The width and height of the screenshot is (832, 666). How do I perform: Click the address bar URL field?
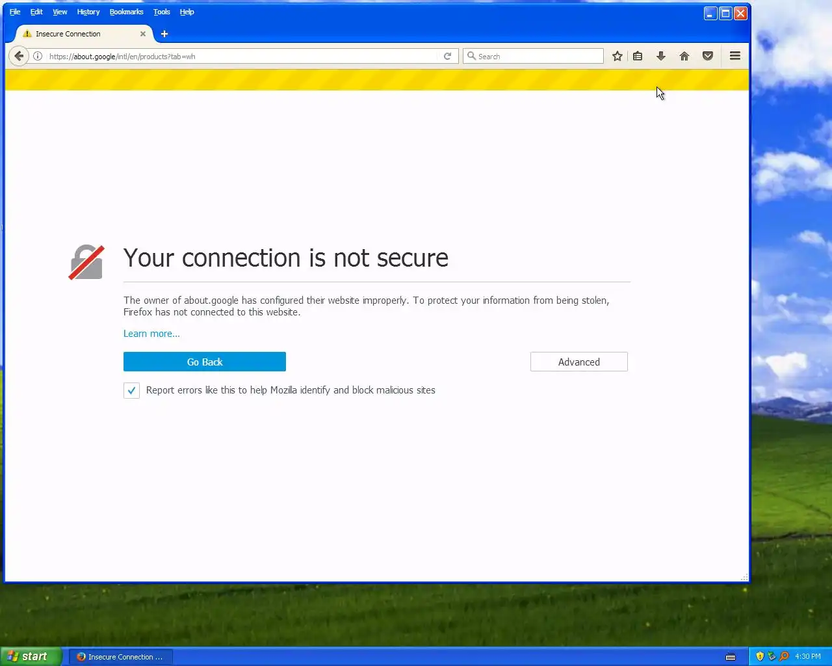click(244, 57)
